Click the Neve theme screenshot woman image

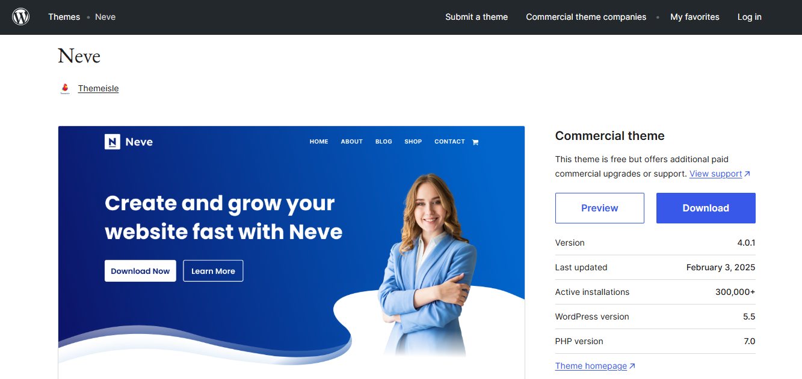pyautogui.click(x=428, y=264)
